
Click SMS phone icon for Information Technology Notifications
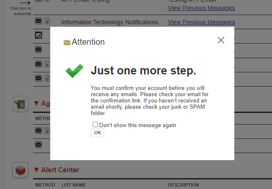tap(47, 21)
